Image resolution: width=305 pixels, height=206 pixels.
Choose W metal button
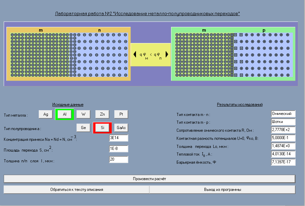[83, 114]
